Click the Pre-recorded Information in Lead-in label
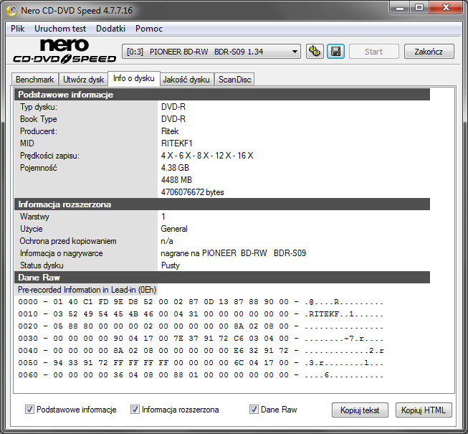The height and width of the screenshot is (434, 468). pos(87,290)
